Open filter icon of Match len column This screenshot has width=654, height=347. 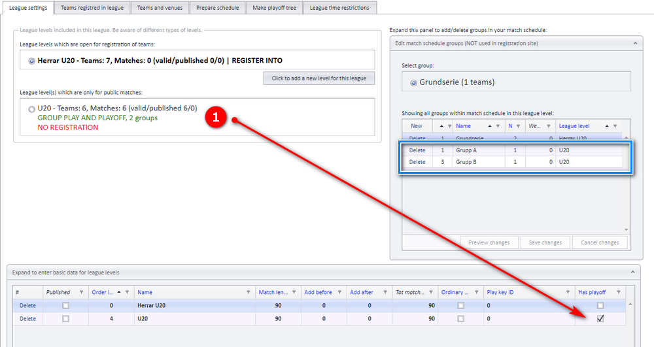(x=294, y=292)
